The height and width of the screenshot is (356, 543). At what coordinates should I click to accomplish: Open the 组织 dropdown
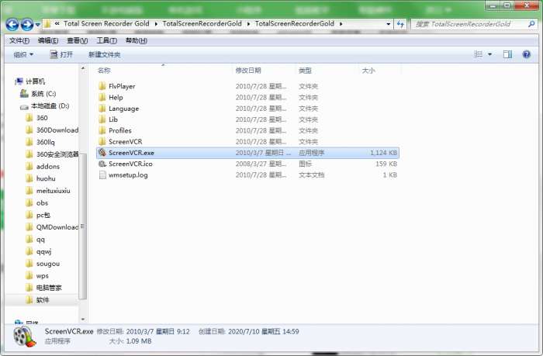[23, 54]
